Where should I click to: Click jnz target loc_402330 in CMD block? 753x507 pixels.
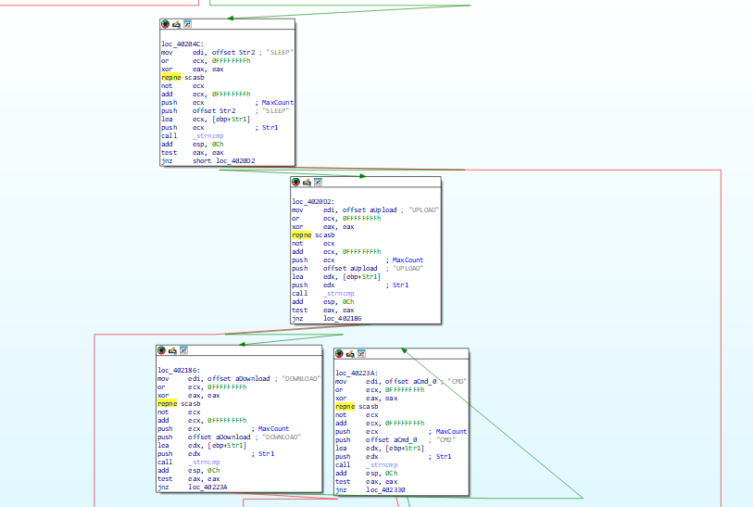pos(385,490)
